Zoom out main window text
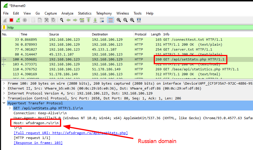Image resolution: width=253 pixels, height=150 pixels. pyautogui.click(x=125, y=20)
